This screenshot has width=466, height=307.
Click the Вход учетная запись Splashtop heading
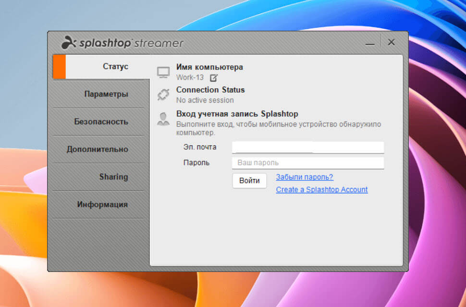tap(237, 114)
